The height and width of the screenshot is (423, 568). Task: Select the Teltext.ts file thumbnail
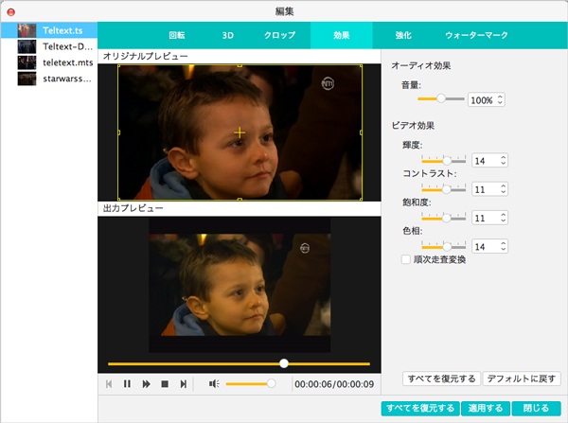[x=27, y=30]
